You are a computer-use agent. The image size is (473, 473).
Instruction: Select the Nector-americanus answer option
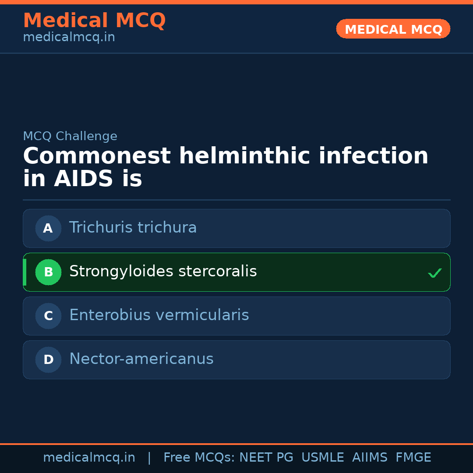[141, 359]
